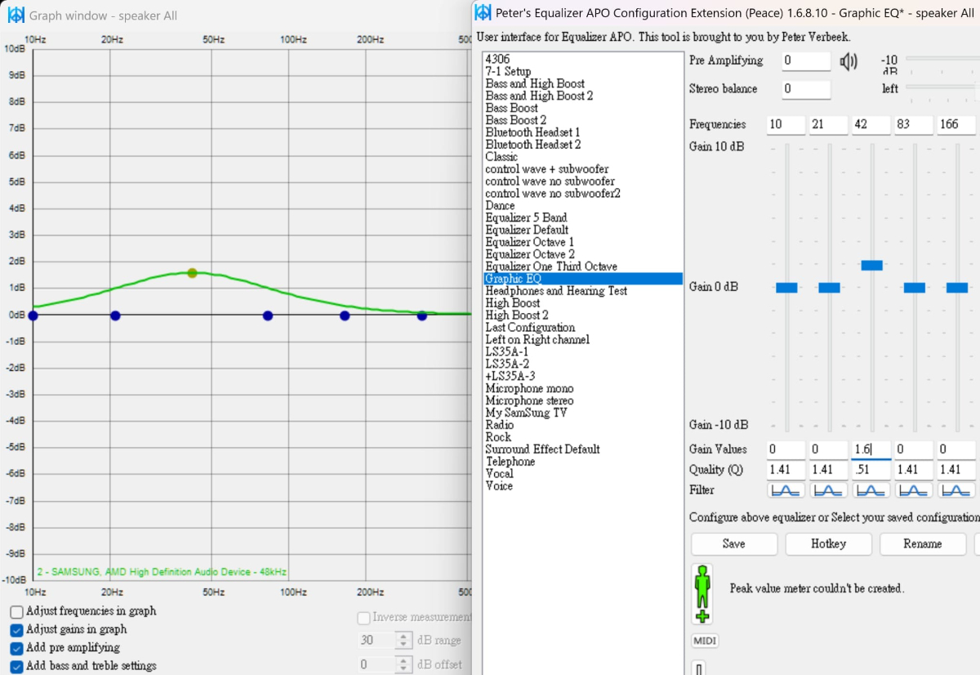Select the Graphic EQ configuration
This screenshot has height=675, width=980.
(x=583, y=279)
